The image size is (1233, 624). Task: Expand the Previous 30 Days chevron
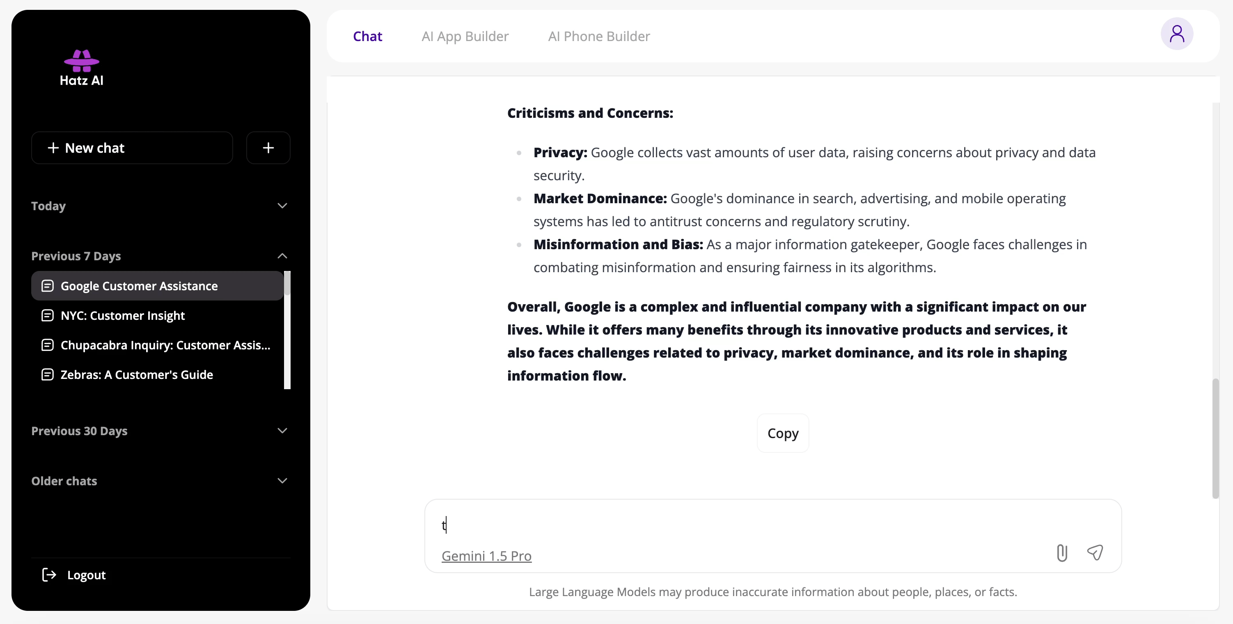(x=282, y=431)
